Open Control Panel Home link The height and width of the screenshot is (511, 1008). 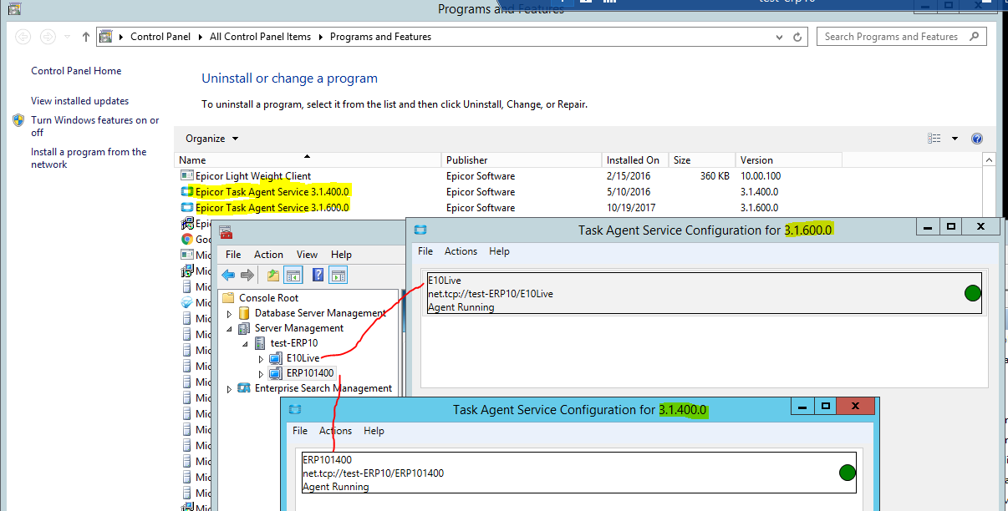coord(76,71)
